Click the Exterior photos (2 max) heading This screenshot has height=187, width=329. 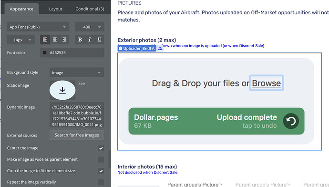pyautogui.click(x=147, y=40)
